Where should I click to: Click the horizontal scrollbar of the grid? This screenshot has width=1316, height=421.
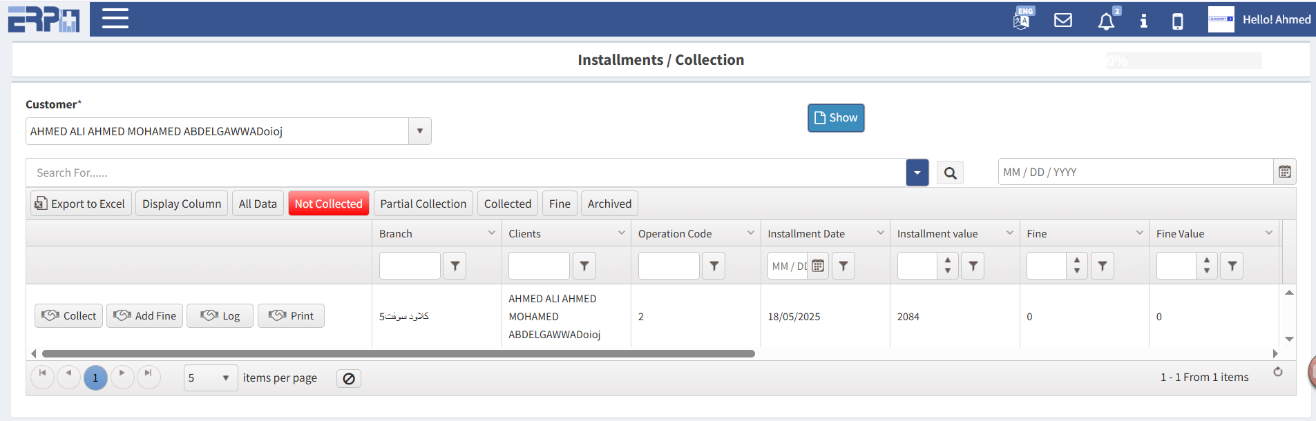tap(398, 353)
